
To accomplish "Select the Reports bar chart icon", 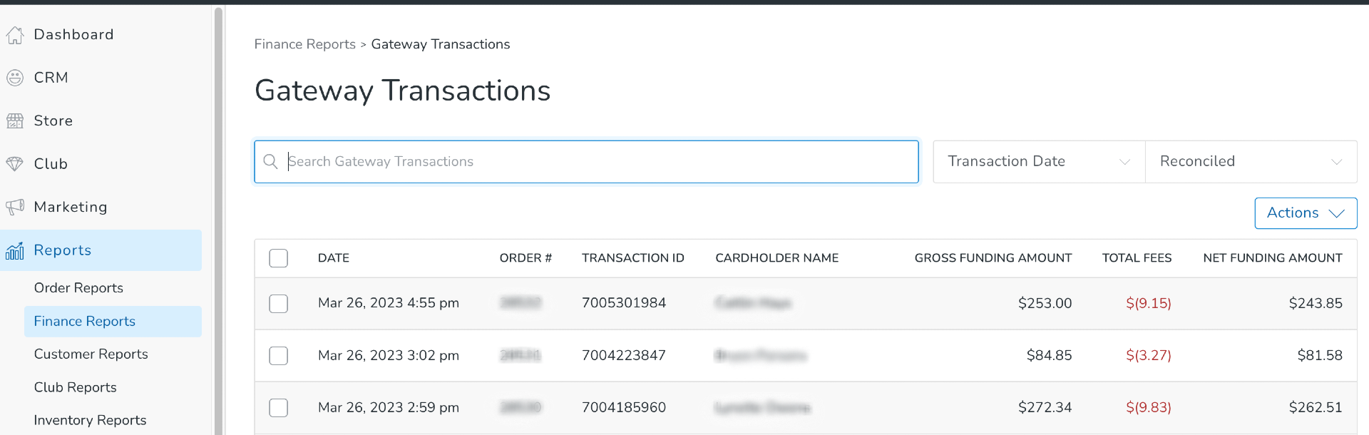I will 15,250.
